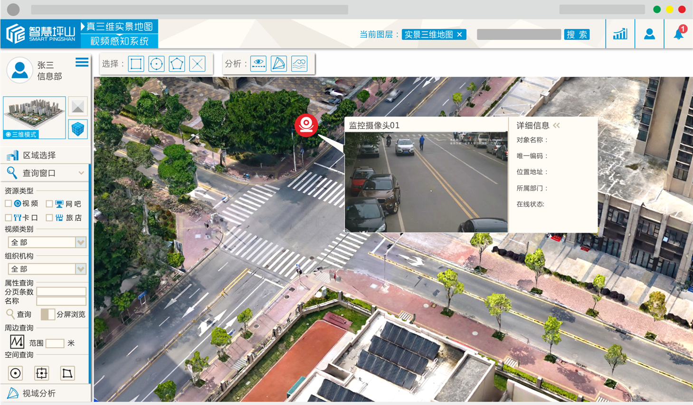Image resolution: width=693 pixels, height=405 pixels.
Task: Click the 监控摄像头01 title
Action: coord(374,125)
